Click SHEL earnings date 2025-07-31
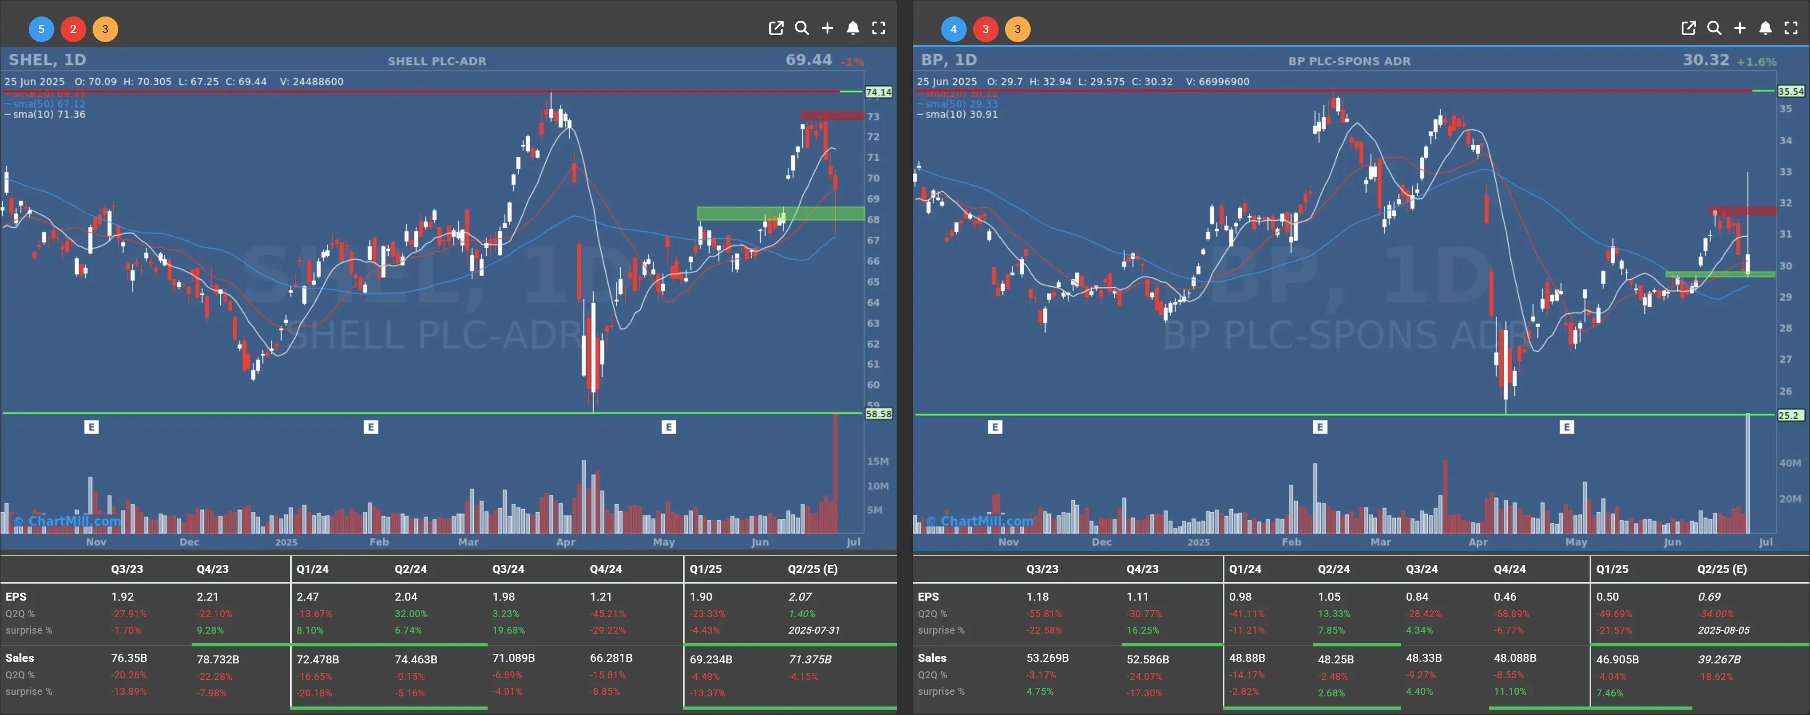1810x715 pixels. tap(813, 630)
